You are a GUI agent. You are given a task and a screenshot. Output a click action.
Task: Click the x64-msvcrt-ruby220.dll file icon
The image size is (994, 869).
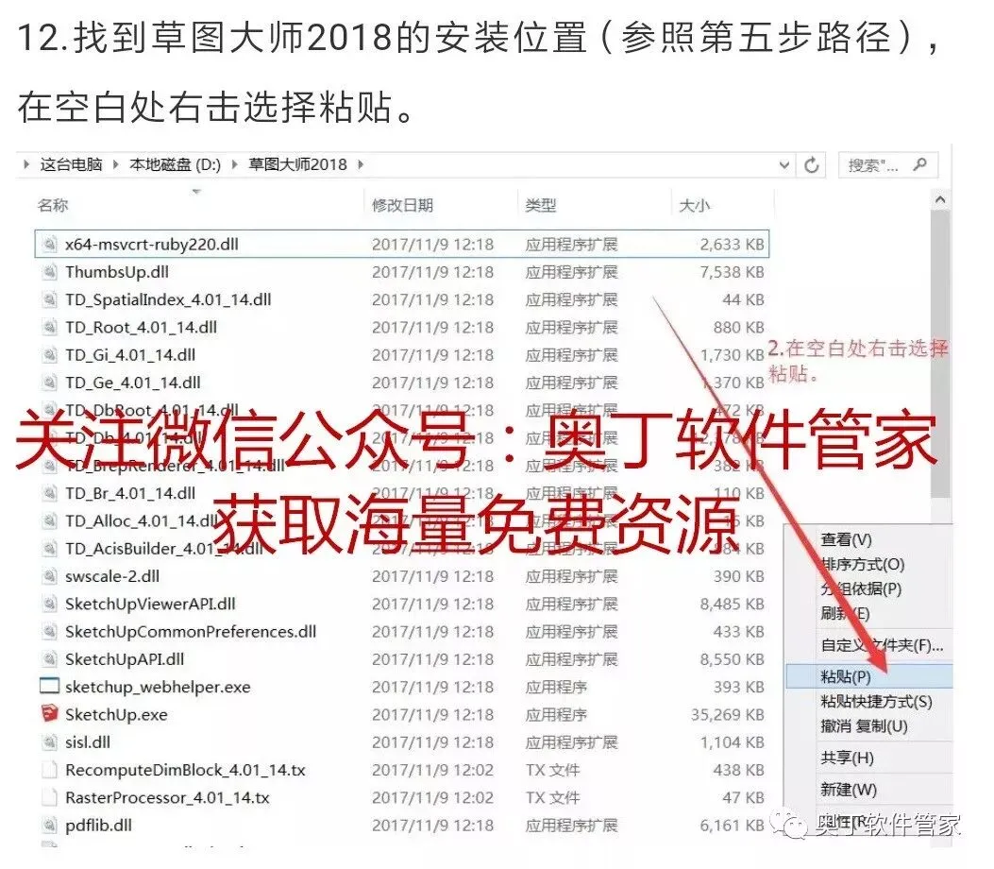[x=49, y=245]
